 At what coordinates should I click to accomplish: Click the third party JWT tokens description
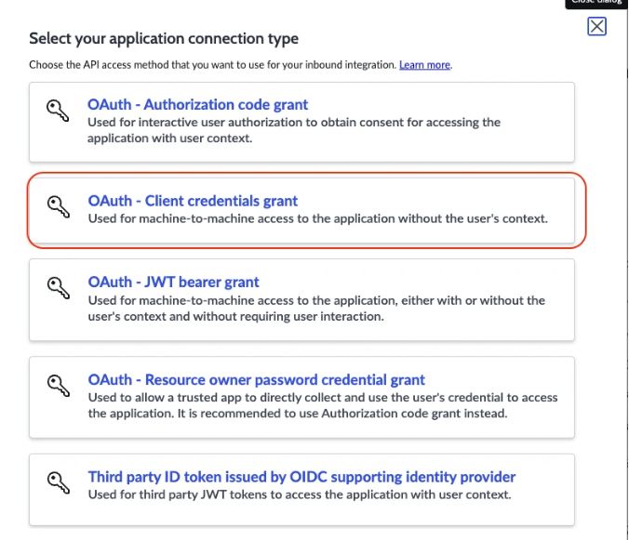tap(300, 494)
